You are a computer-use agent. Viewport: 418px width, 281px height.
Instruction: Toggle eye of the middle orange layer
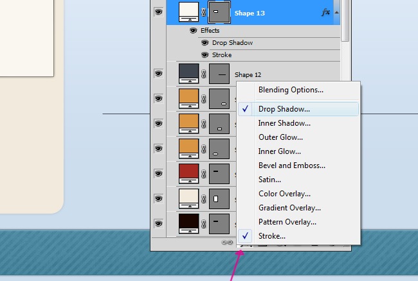point(158,124)
